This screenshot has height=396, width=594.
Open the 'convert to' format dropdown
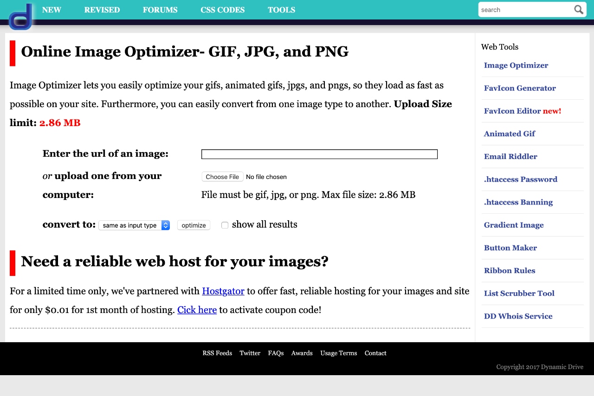(134, 225)
